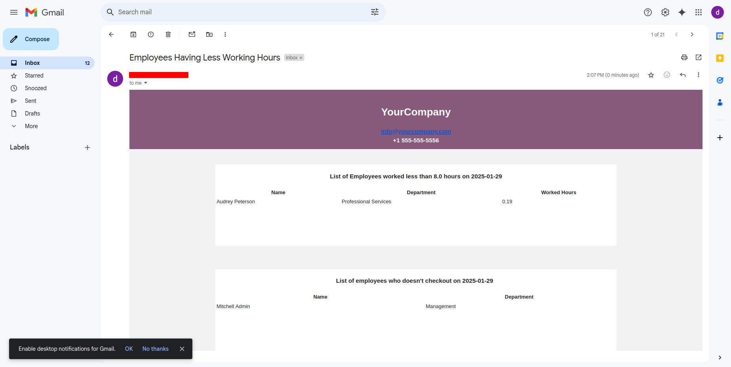Add an emoji reaction
Viewport: 731px width, 367px height.
(667, 75)
